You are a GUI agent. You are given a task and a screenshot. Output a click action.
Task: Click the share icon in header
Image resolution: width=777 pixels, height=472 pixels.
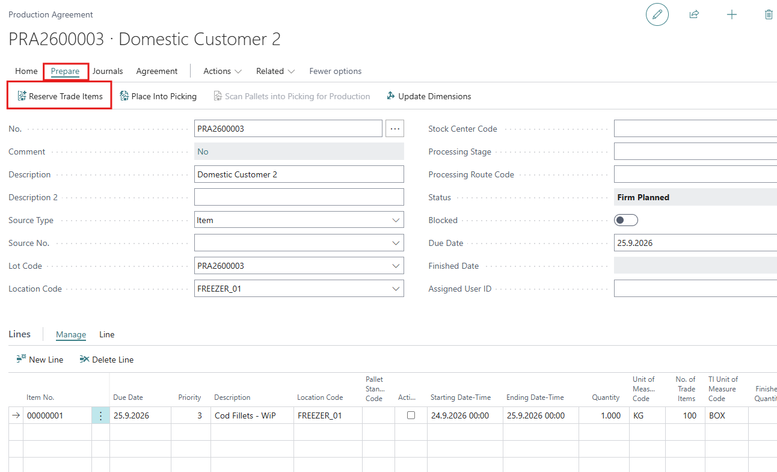coord(694,14)
